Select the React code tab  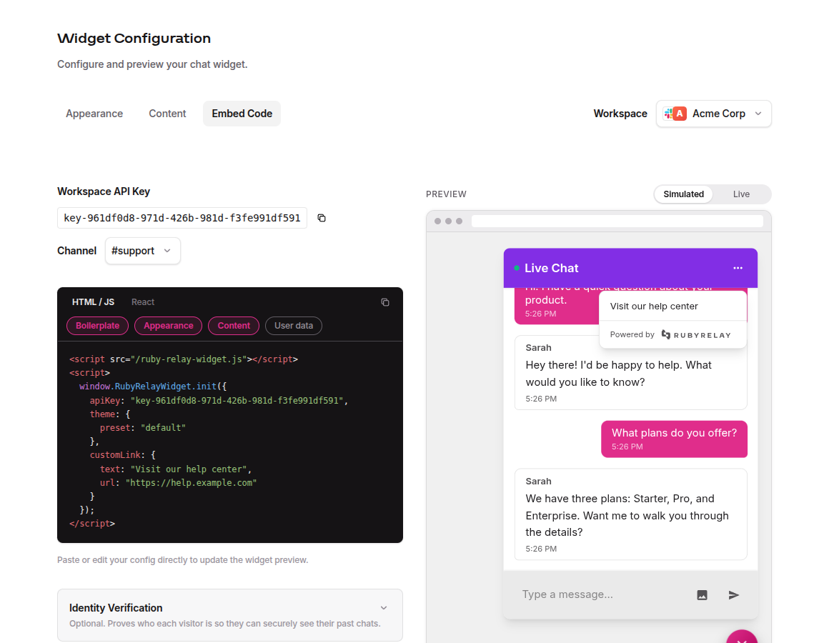click(x=143, y=301)
